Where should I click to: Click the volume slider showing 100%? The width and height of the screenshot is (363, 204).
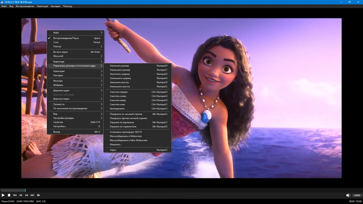point(357,195)
